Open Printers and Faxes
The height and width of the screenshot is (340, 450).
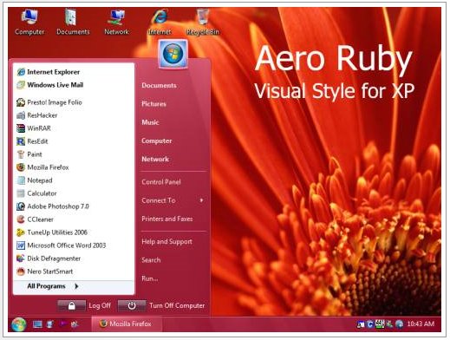[167, 219]
